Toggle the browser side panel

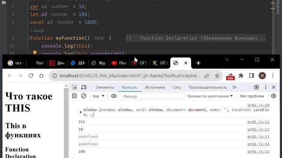[252, 75]
